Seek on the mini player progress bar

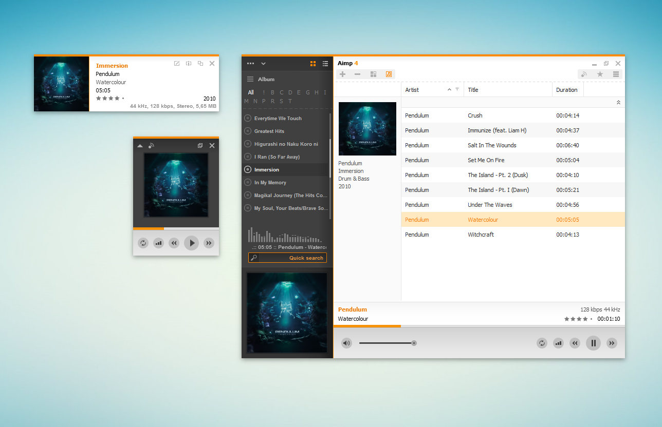(176, 228)
